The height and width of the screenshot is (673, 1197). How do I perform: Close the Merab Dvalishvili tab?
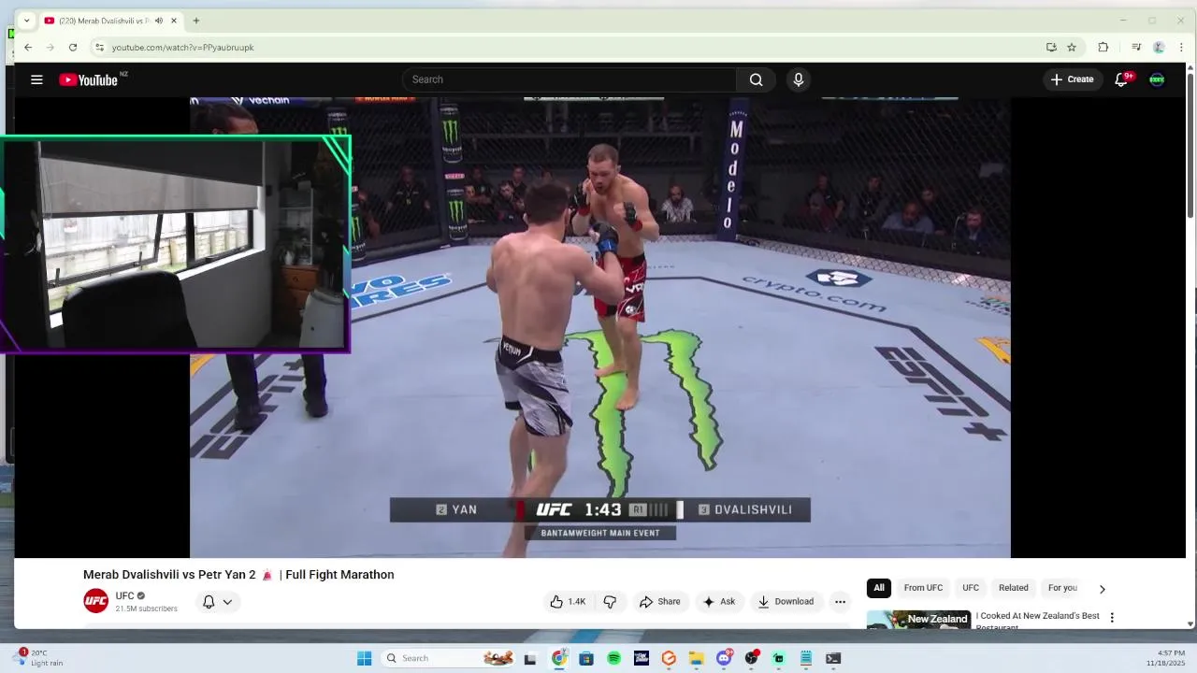coord(173,21)
